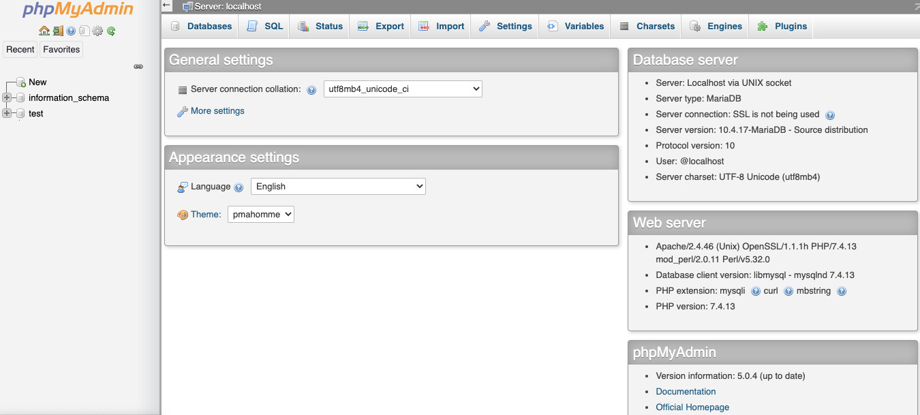Click help icon next to mbstring extension
The height and width of the screenshot is (415, 920).
tap(842, 292)
